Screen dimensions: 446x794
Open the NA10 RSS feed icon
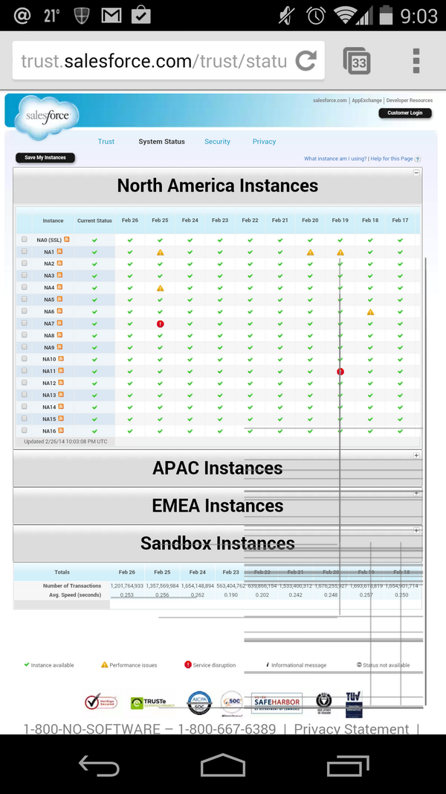(x=61, y=358)
